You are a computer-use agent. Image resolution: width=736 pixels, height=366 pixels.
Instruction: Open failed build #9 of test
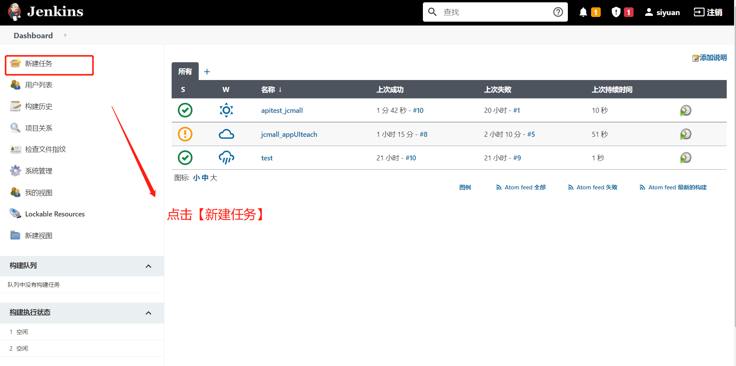pos(517,158)
